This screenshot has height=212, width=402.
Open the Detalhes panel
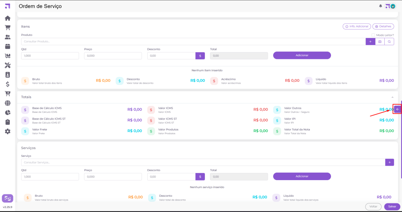(383, 26)
